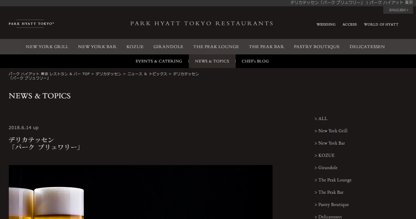This screenshot has height=219, width=416.
Task: Select the News & Topics tab
Action: (x=212, y=61)
